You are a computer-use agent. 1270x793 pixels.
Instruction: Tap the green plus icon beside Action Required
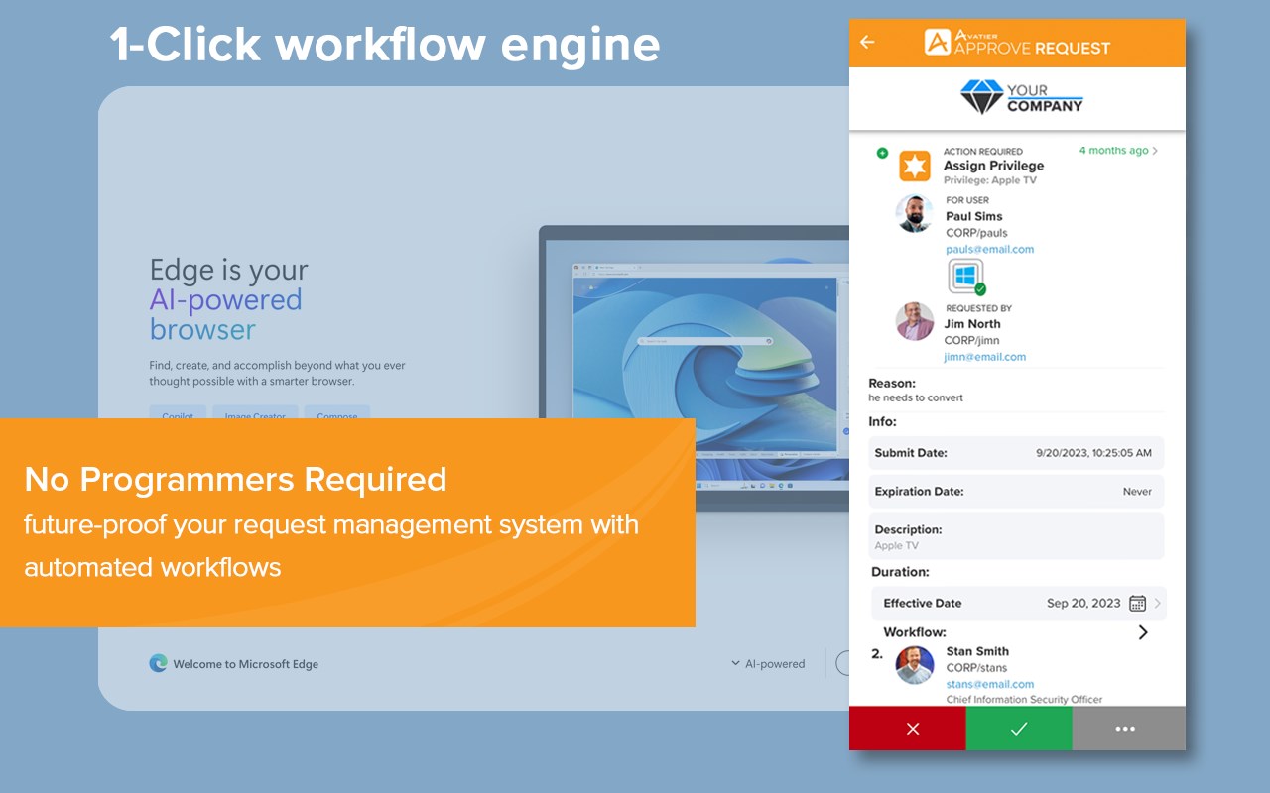pyautogui.click(x=882, y=153)
